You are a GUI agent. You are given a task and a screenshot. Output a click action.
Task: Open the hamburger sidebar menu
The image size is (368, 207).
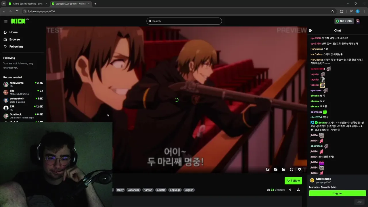[6, 21]
